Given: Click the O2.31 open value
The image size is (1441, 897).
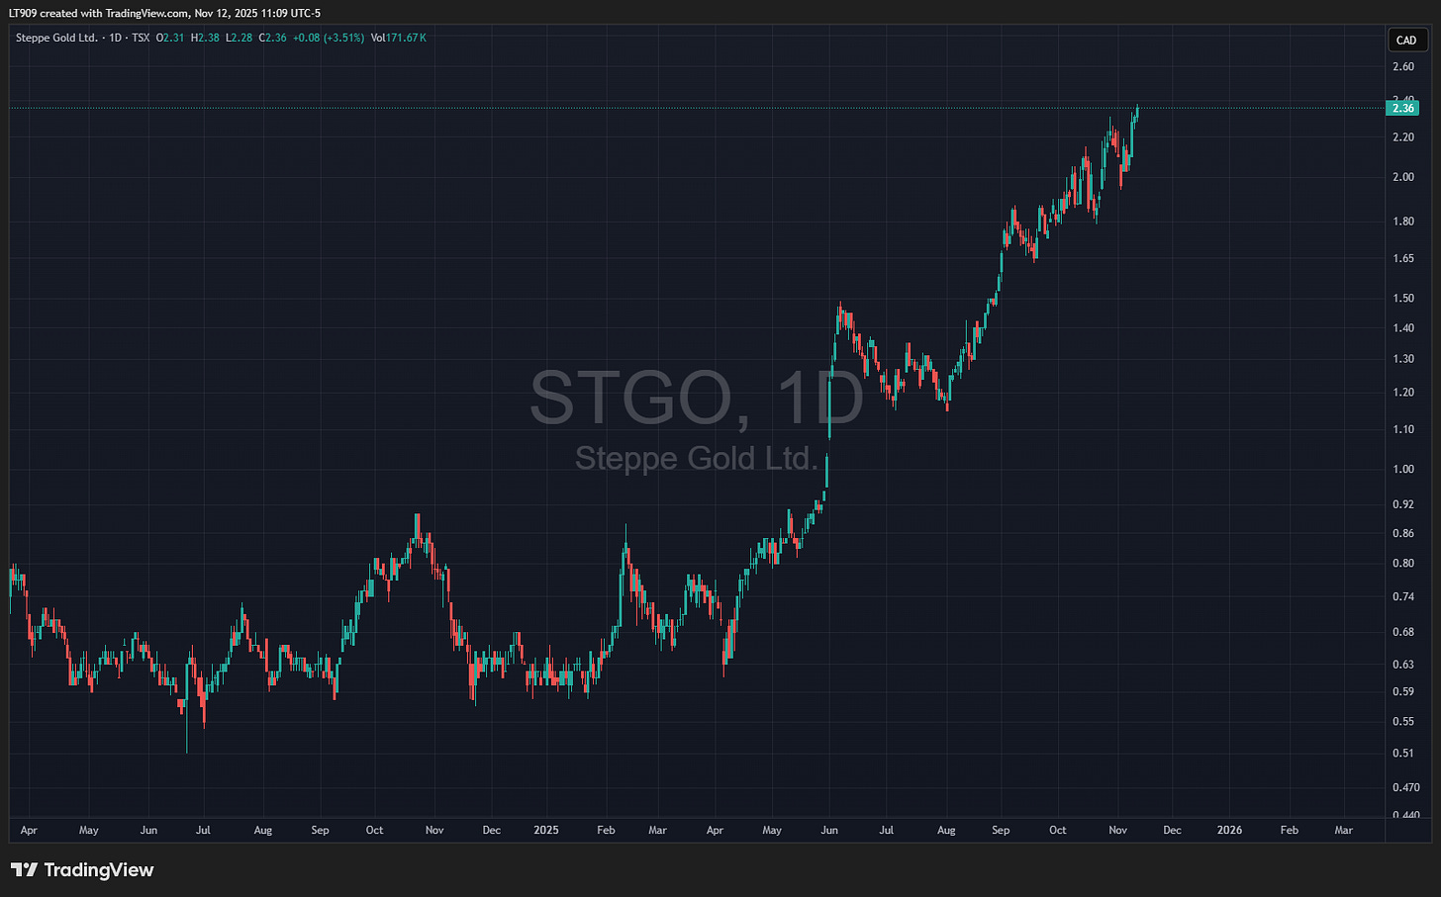Looking at the screenshot, I should click(x=170, y=38).
